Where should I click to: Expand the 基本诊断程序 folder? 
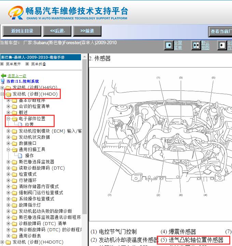(8, 100)
